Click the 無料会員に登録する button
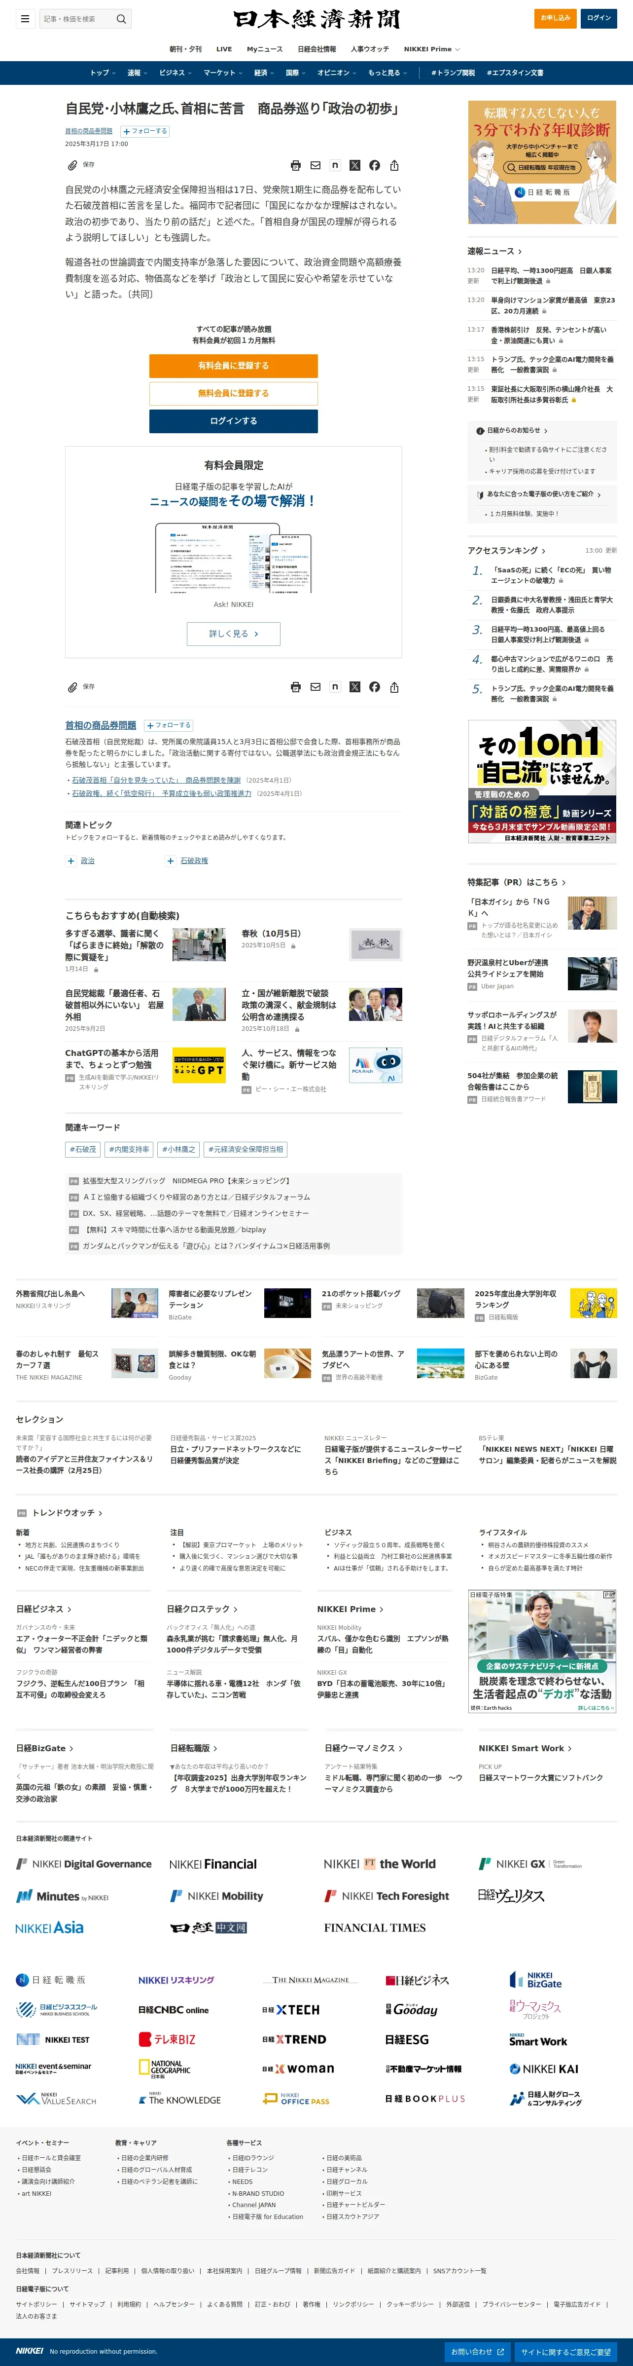The height and width of the screenshot is (2366, 633). (x=234, y=393)
